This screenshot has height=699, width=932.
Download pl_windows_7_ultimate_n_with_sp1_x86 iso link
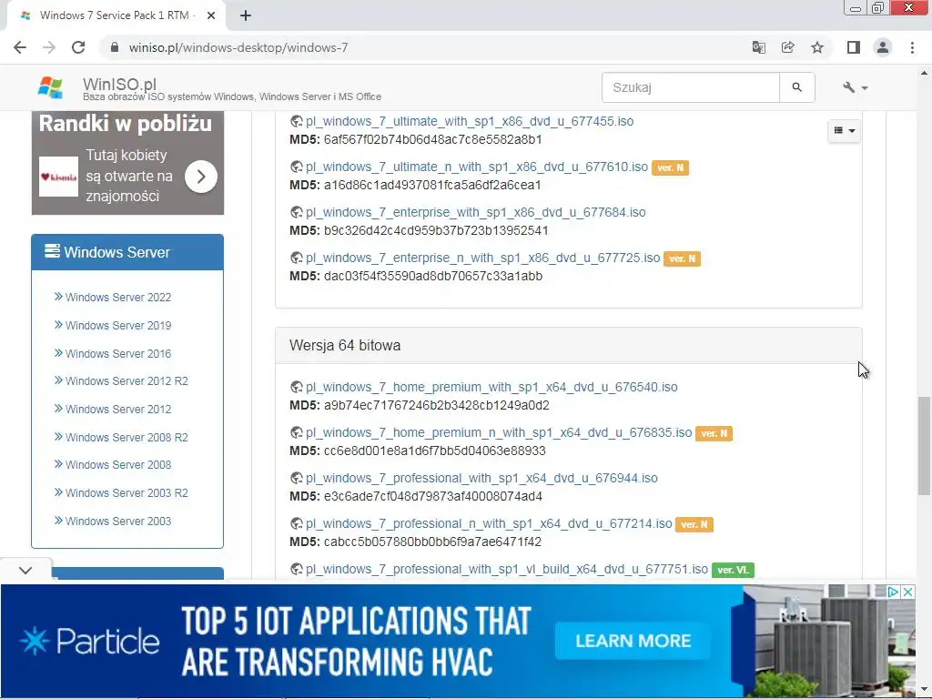pyautogui.click(x=477, y=167)
